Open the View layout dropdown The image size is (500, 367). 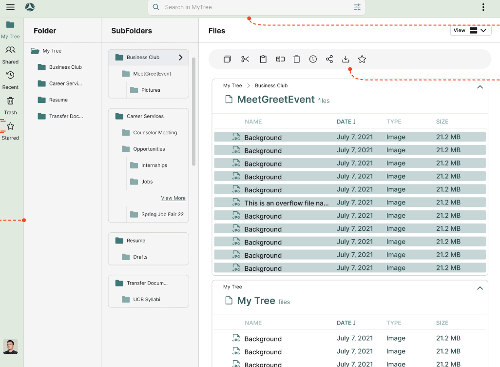coord(471,30)
